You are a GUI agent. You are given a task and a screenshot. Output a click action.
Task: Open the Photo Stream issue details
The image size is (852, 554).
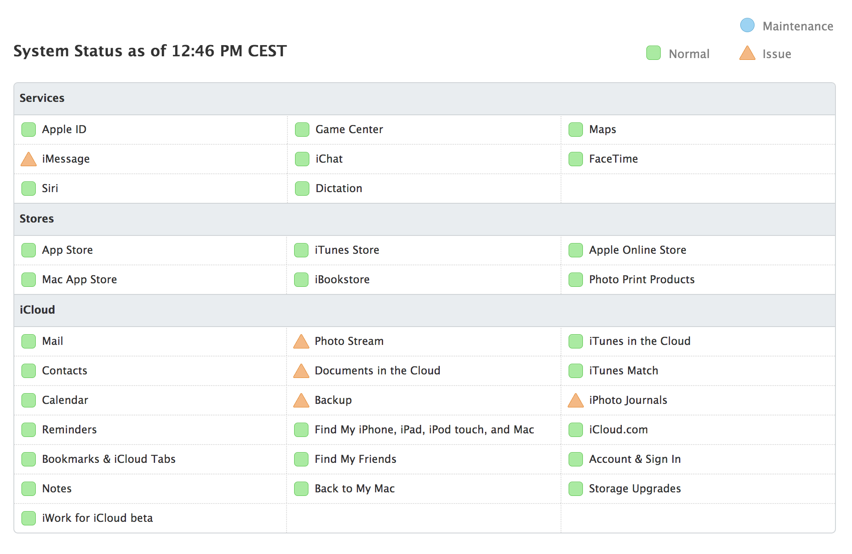349,341
